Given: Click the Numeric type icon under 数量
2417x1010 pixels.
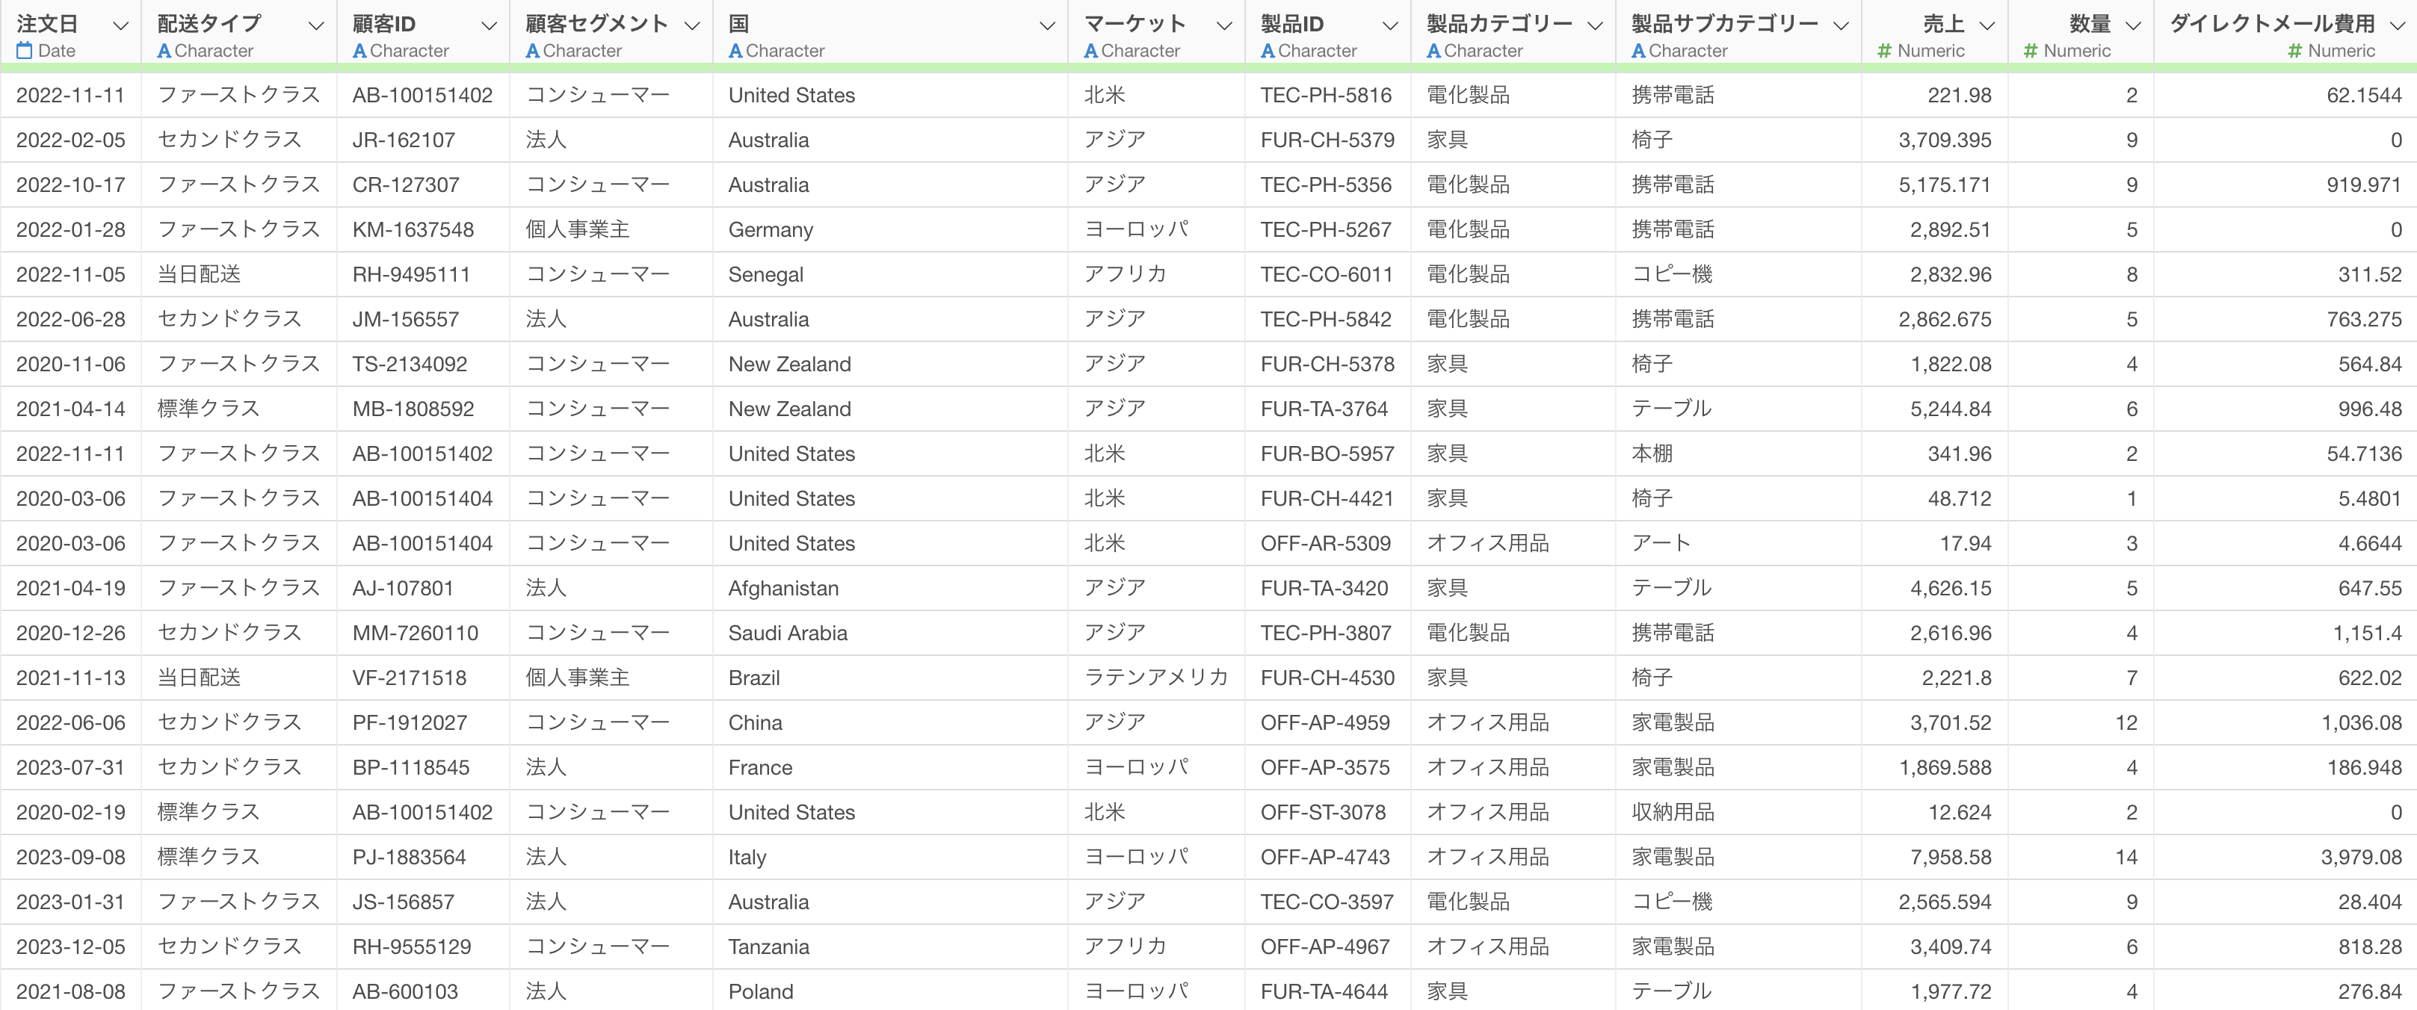Looking at the screenshot, I should point(2031,51).
